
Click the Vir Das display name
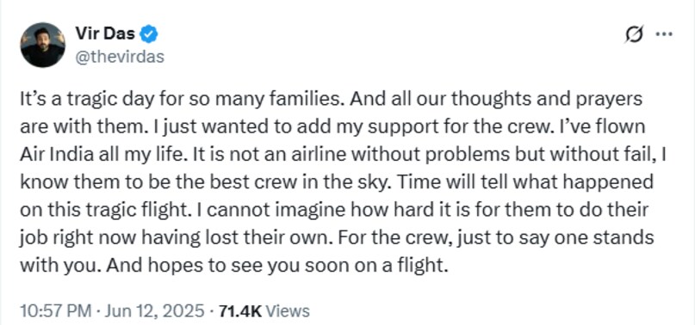pos(105,34)
